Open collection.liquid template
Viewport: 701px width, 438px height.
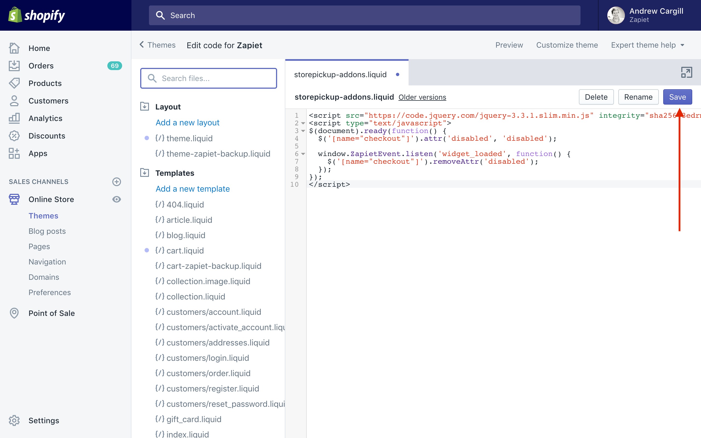coord(190,297)
